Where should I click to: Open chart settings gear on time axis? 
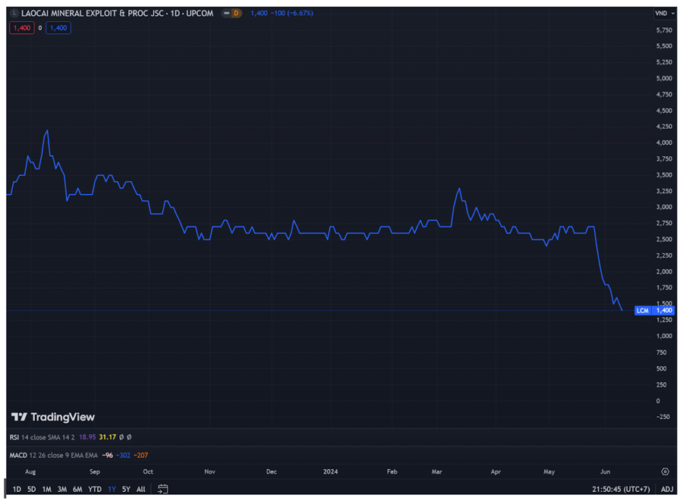(665, 471)
